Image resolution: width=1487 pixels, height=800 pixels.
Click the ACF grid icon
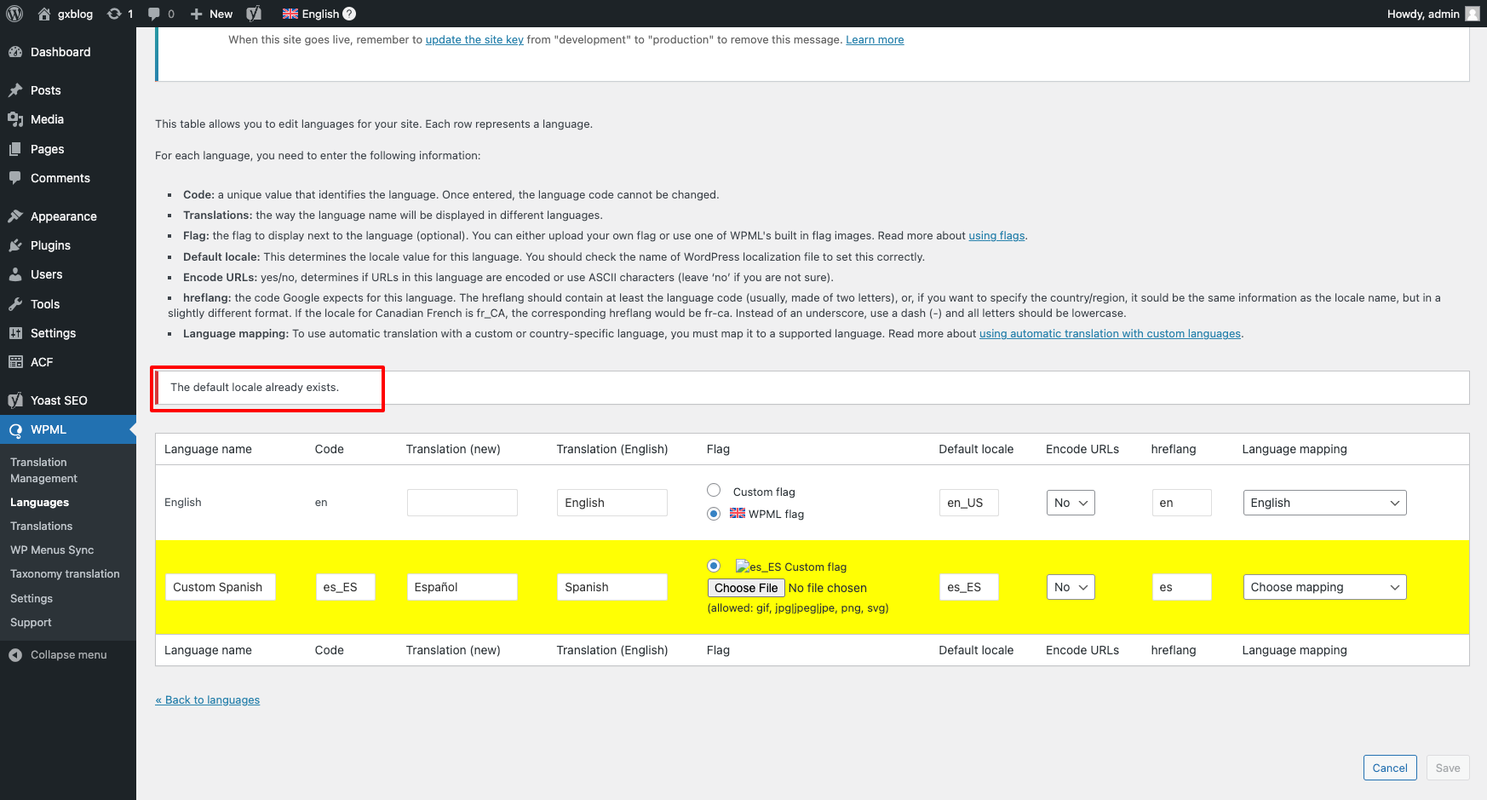point(15,362)
